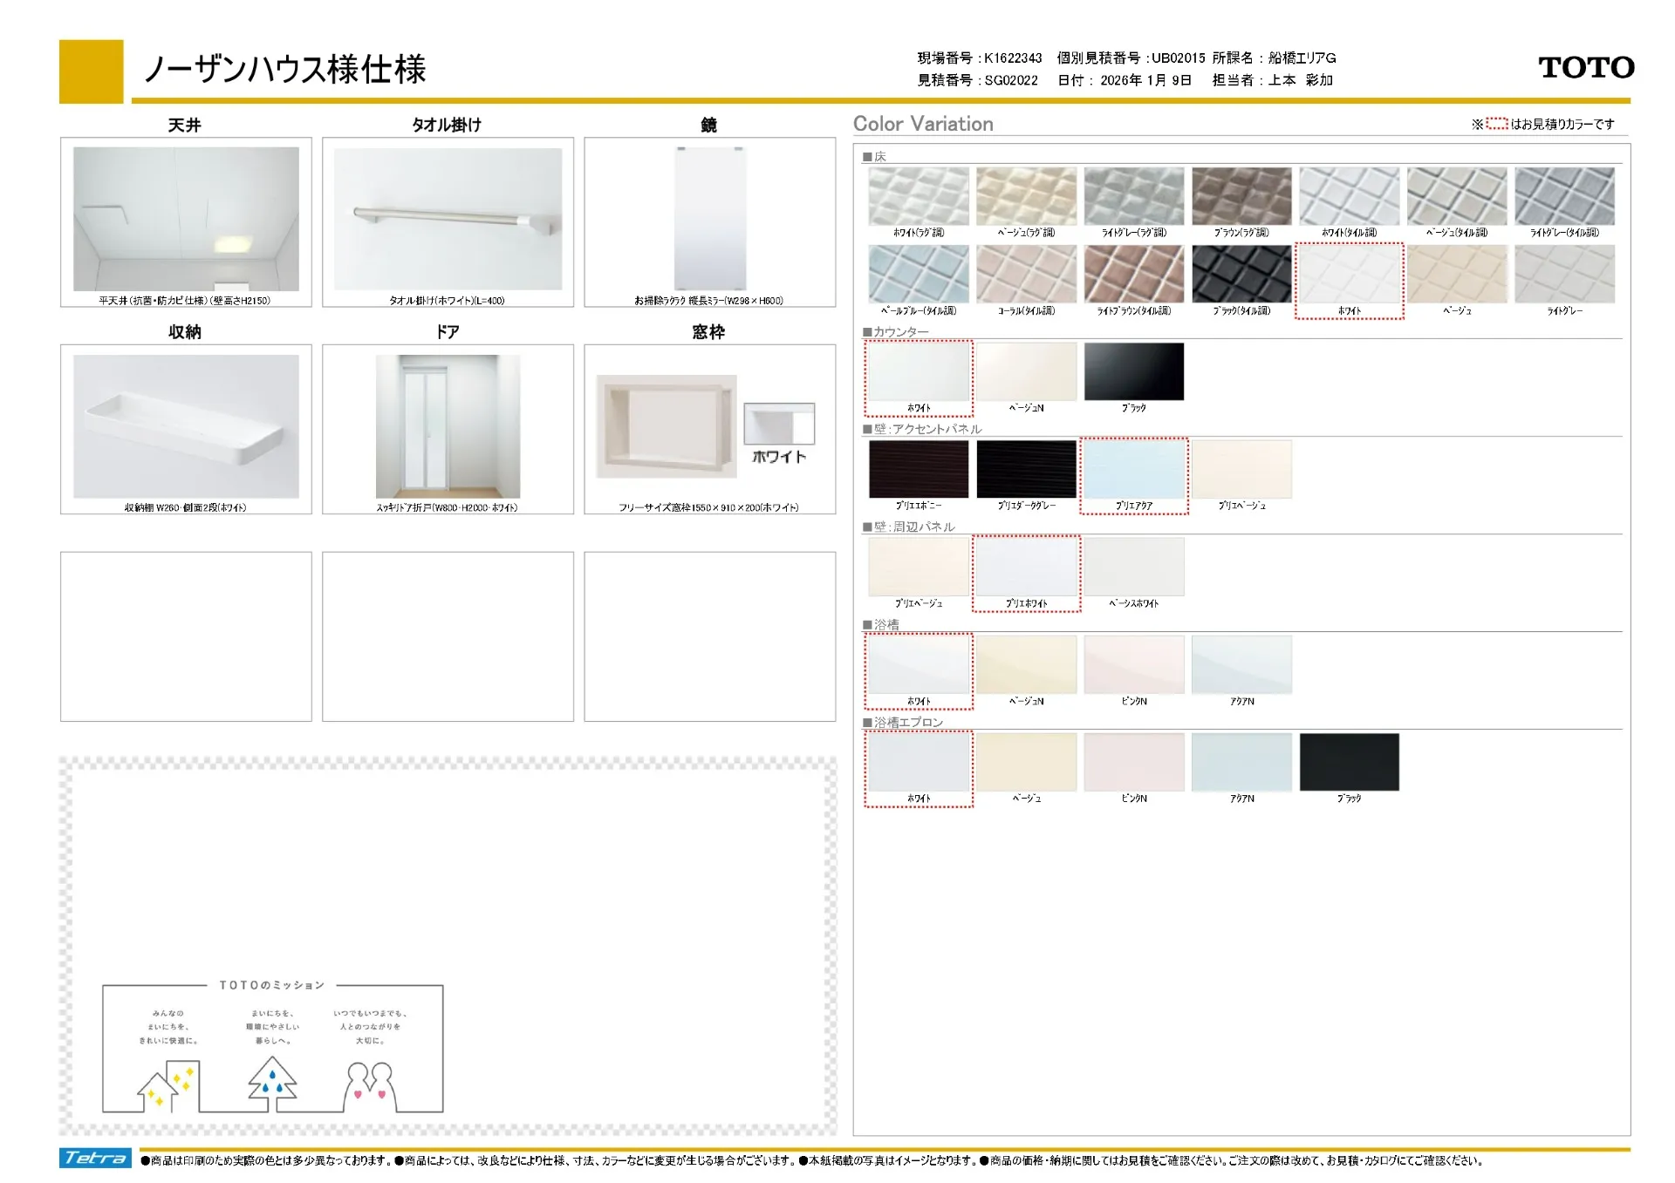Select the ブラック bathtub apron swatch

click(1350, 761)
